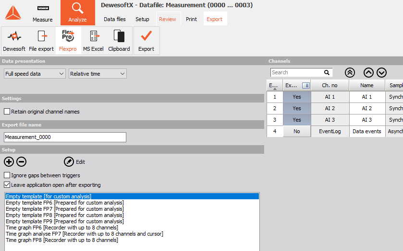Choose File export option

(x=41, y=41)
